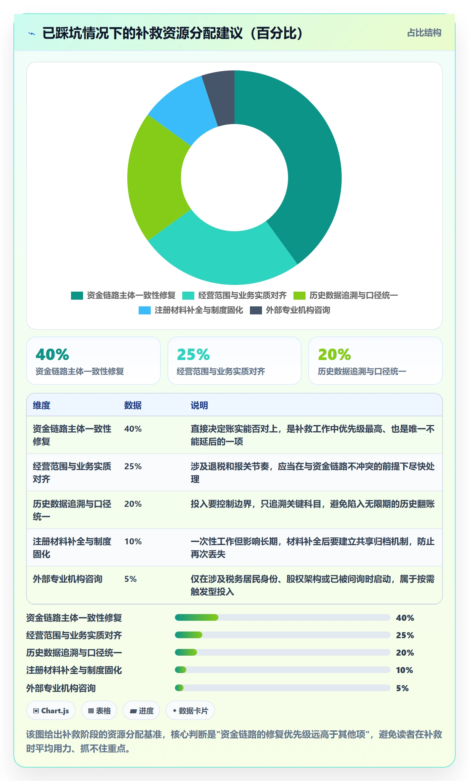This screenshot has width=469, height=781.
Task: Click the 20% cell in the table
Action: coord(133,504)
